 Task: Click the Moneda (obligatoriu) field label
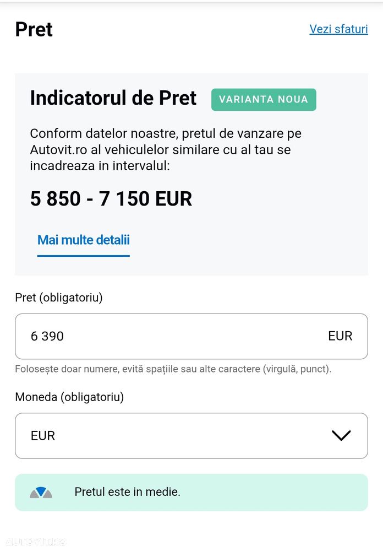coord(69,397)
